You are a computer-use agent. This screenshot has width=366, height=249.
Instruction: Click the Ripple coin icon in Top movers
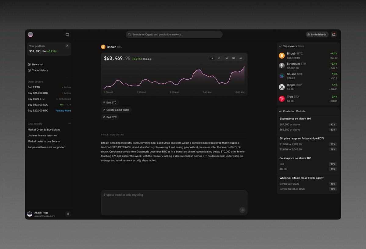[282, 87]
